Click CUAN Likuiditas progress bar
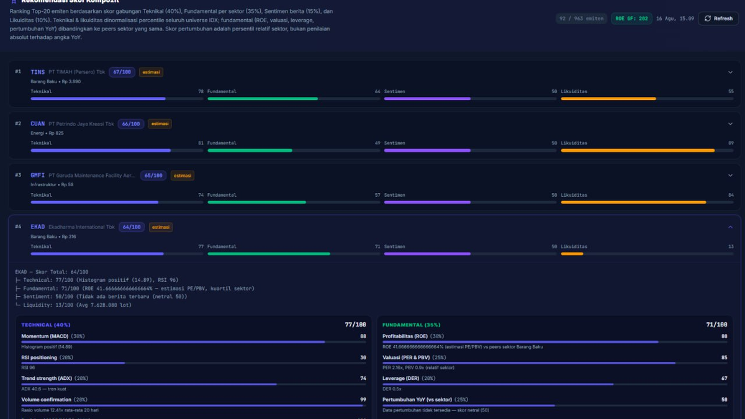The height and width of the screenshot is (419, 745). [647, 150]
